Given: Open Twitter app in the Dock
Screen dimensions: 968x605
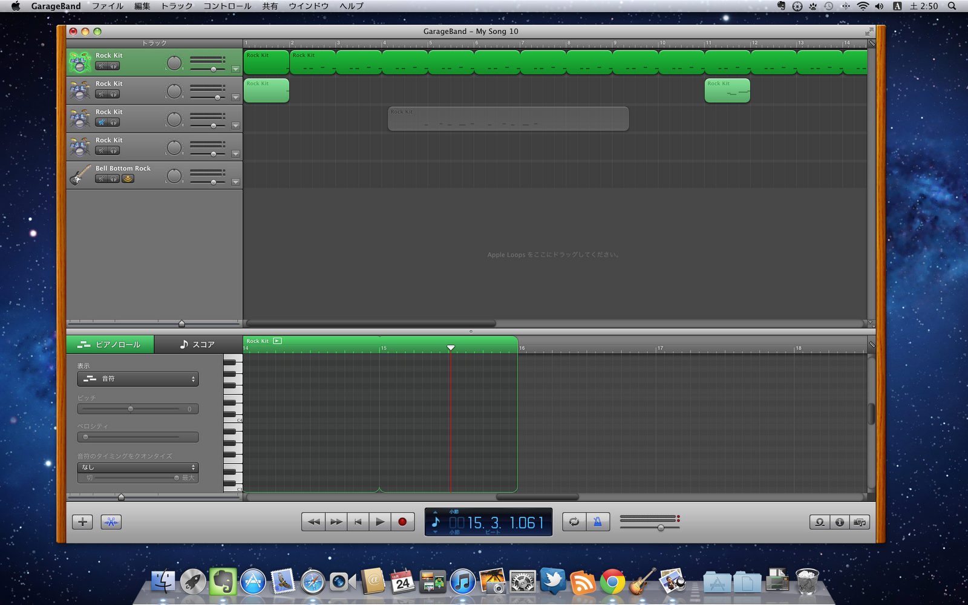Looking at the screenshot, I should pos(552,582).
